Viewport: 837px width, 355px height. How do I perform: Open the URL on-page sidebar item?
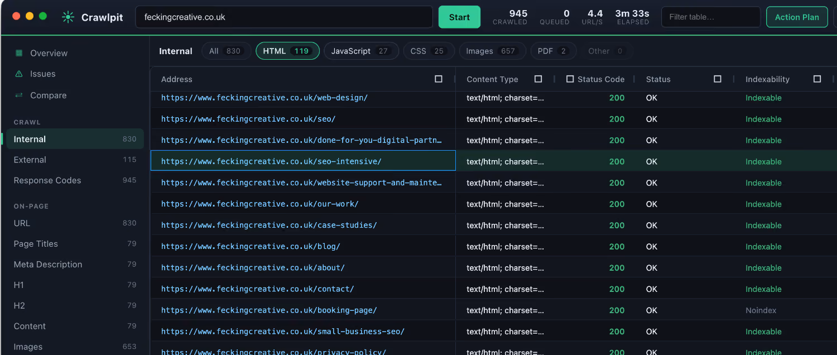coord(75,223)
